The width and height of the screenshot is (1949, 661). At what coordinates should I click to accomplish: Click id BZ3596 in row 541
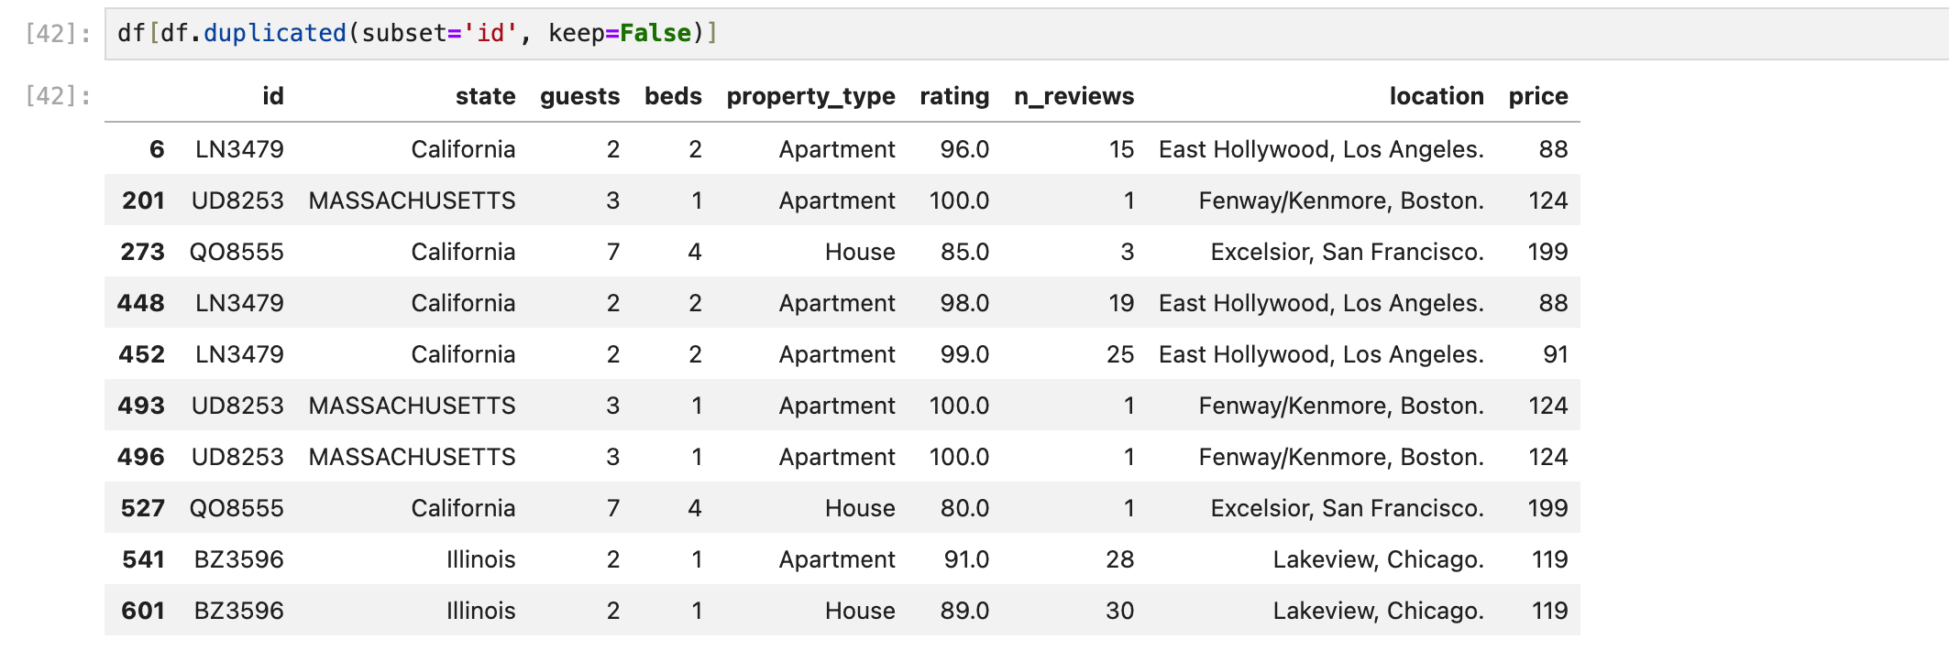click(x=239, y=559)
